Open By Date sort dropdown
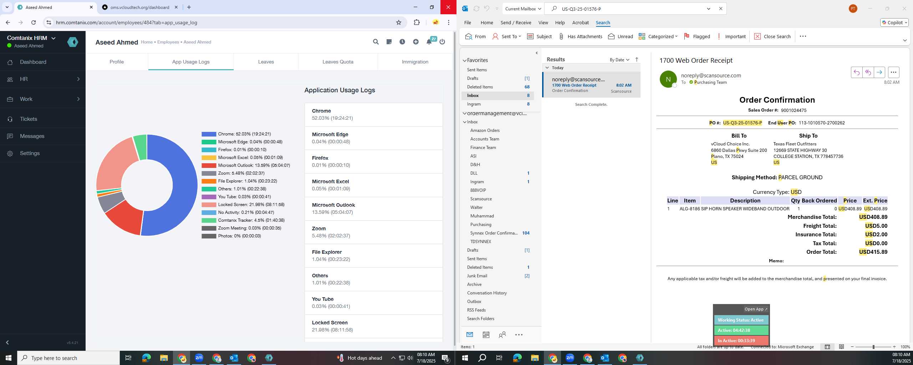913x365 pixels. (619, 60)
